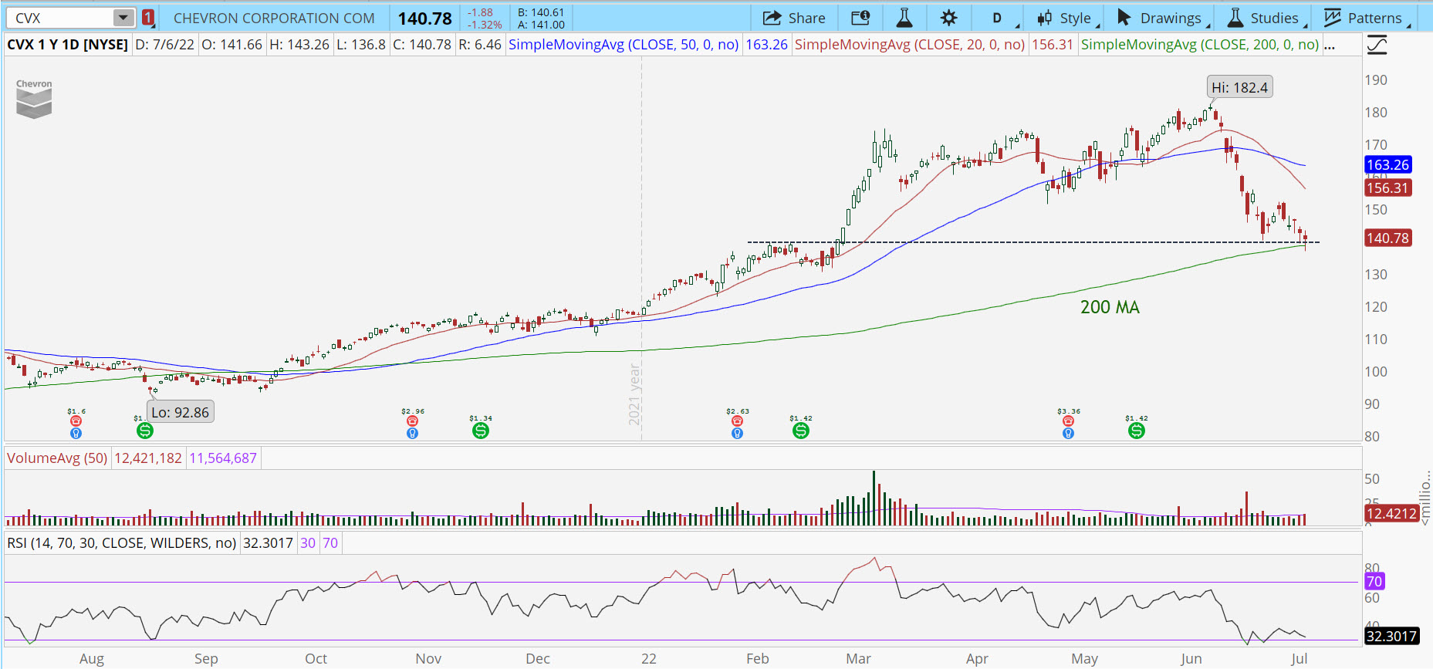Open chart settings gear icon
1433x669 pixels.
pyautogui.click(x=948, y=18)
